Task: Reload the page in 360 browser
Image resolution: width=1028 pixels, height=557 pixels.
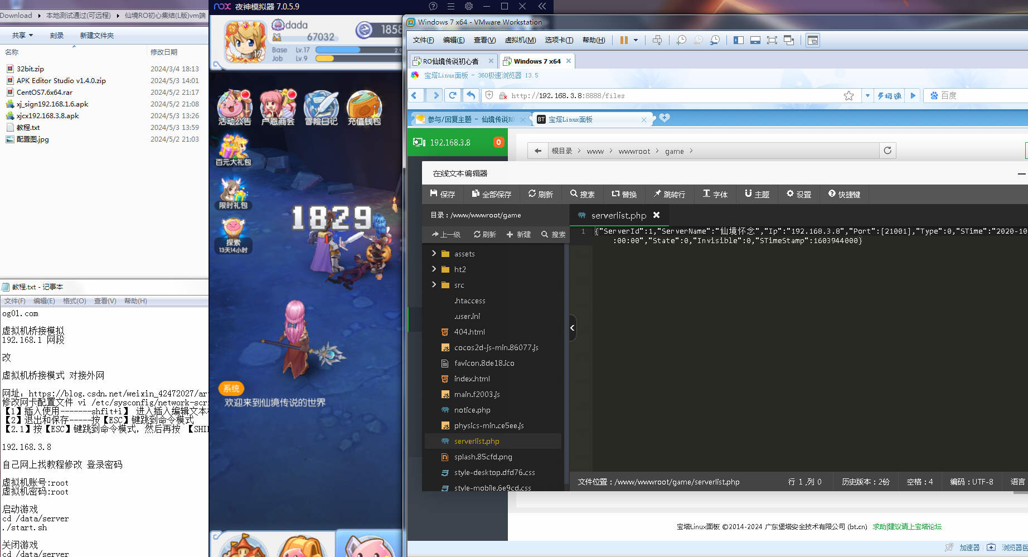Action: pyautogui.click(x=453, y=95)
